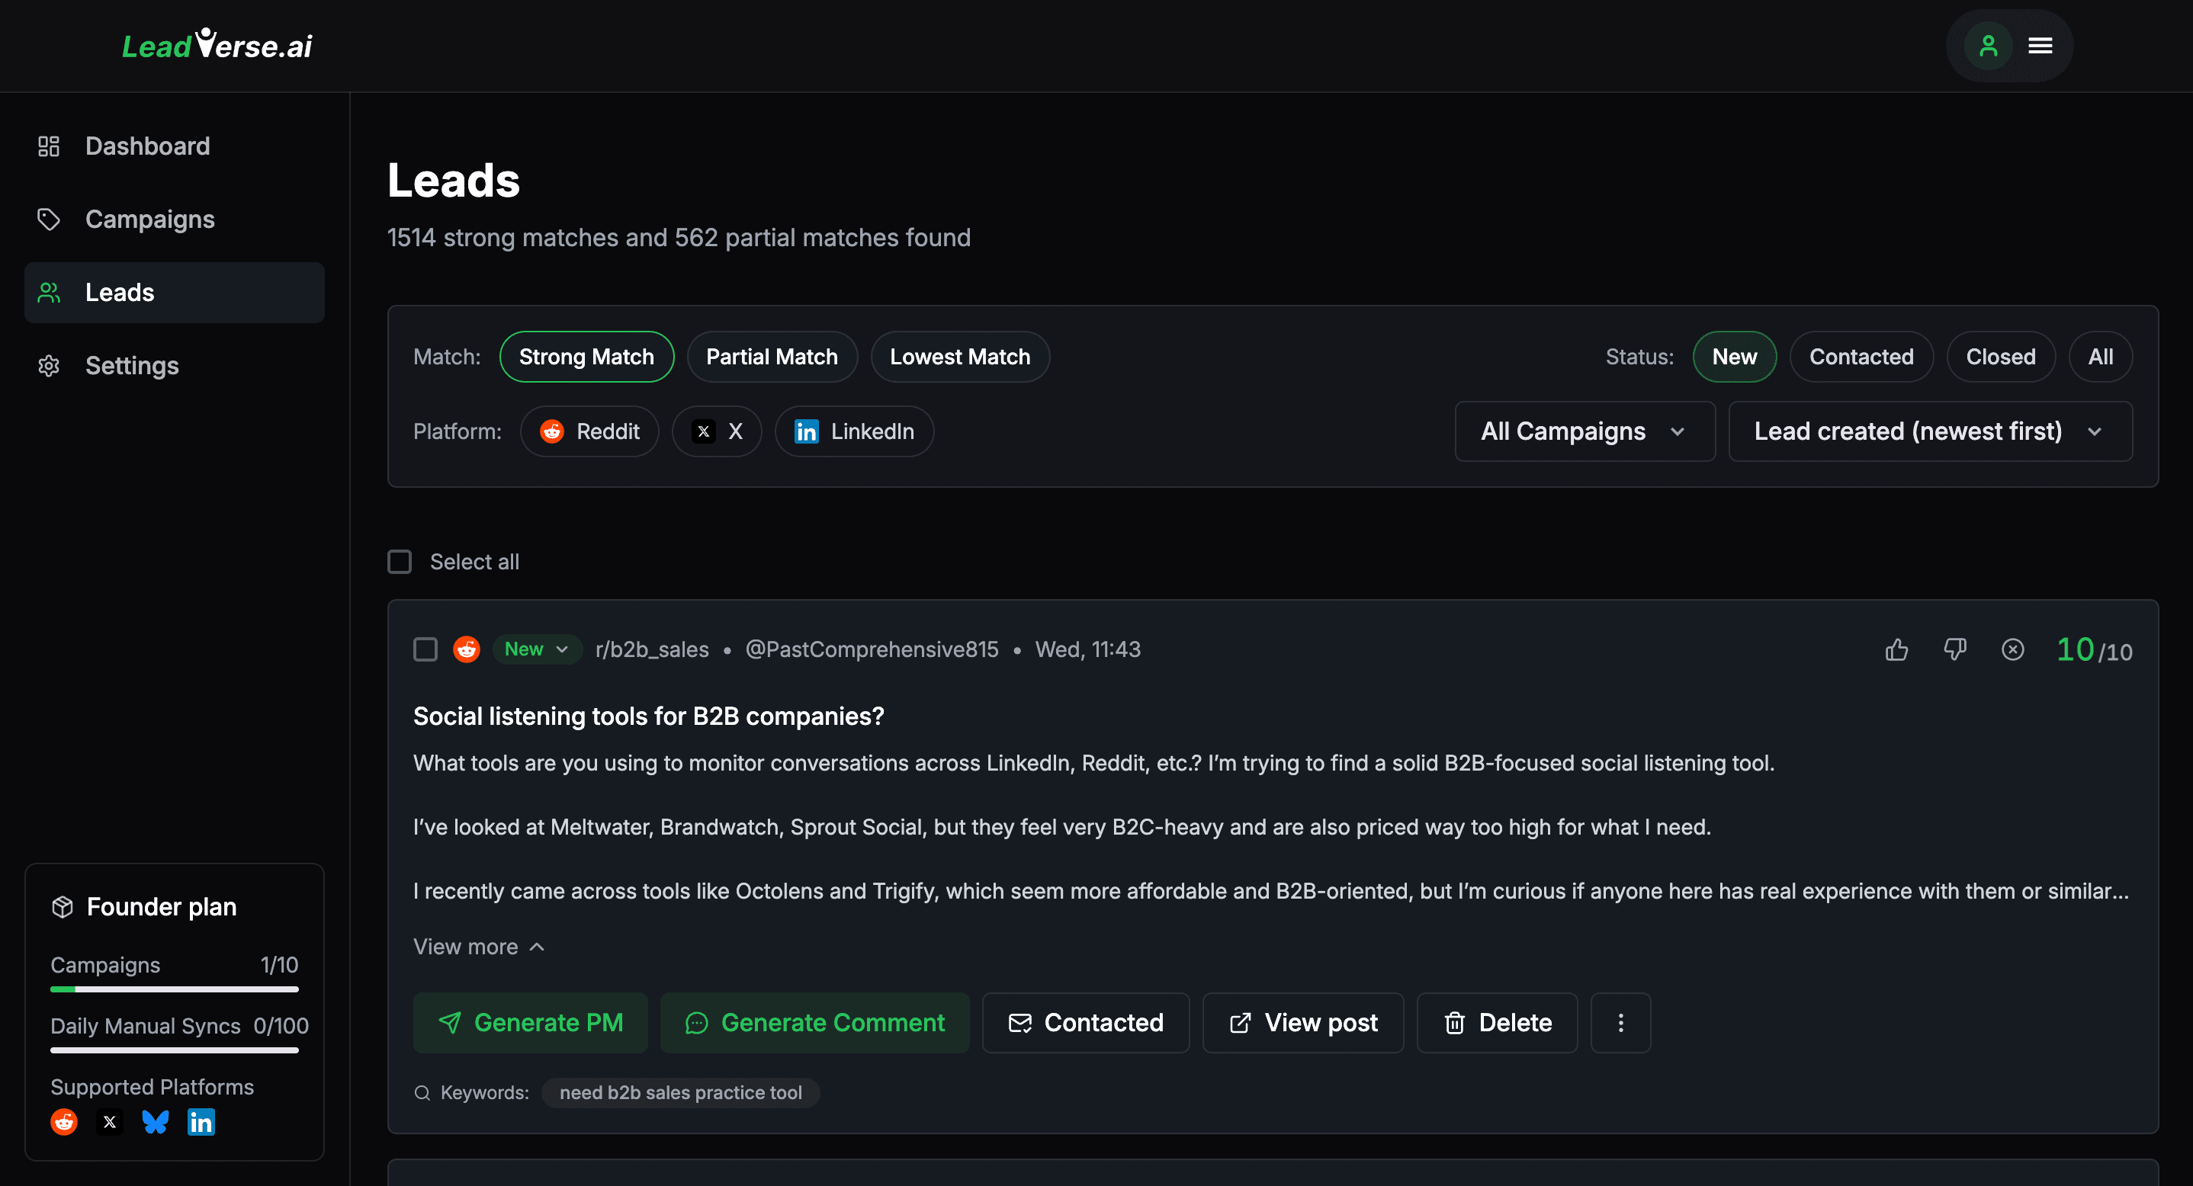2193x1186 pixels.
Task: Open the three-dot more options button
Action: 1620,1023
